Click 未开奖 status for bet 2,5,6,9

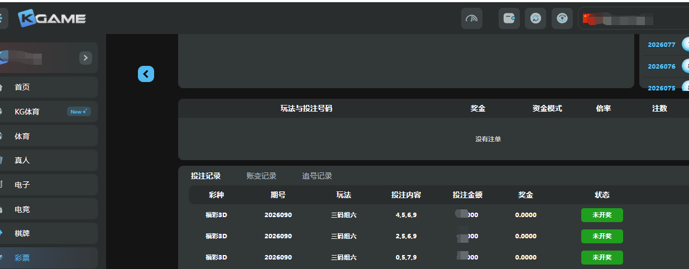602,236
